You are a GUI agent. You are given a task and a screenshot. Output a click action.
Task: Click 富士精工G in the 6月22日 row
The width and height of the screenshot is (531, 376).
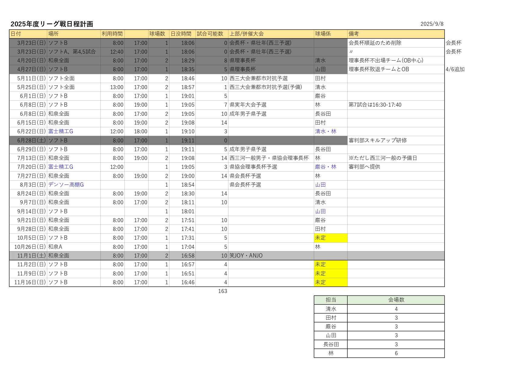(x=61, y=131)
